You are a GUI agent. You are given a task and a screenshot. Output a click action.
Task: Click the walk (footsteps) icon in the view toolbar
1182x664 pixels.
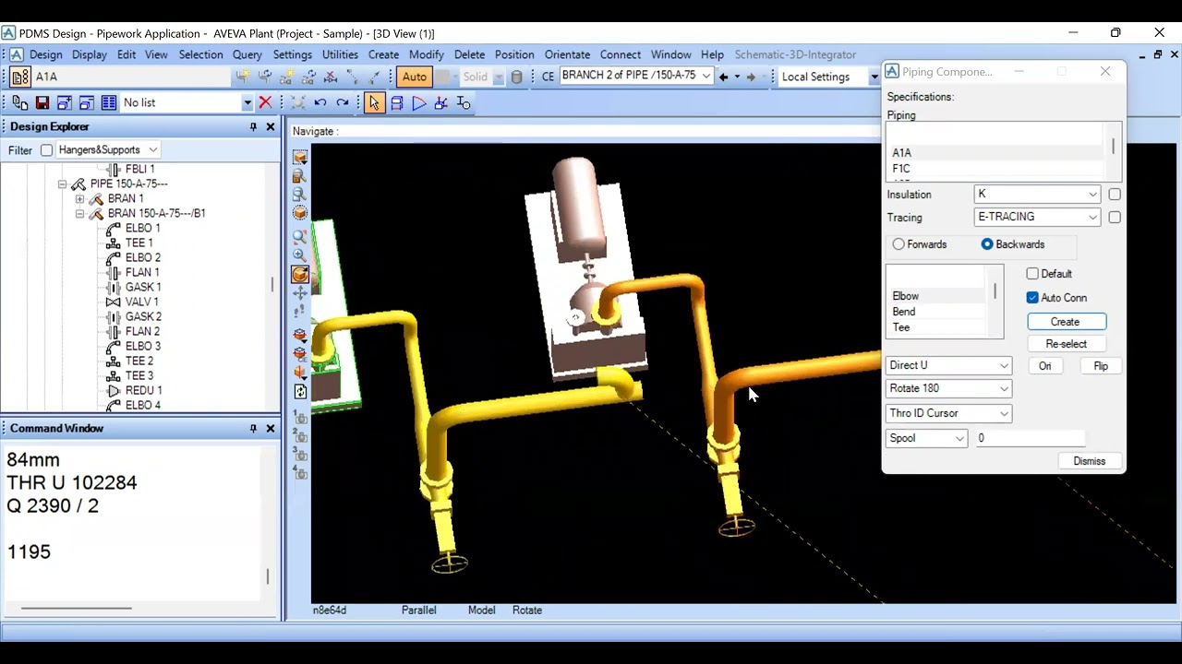(x=300, y=313)
